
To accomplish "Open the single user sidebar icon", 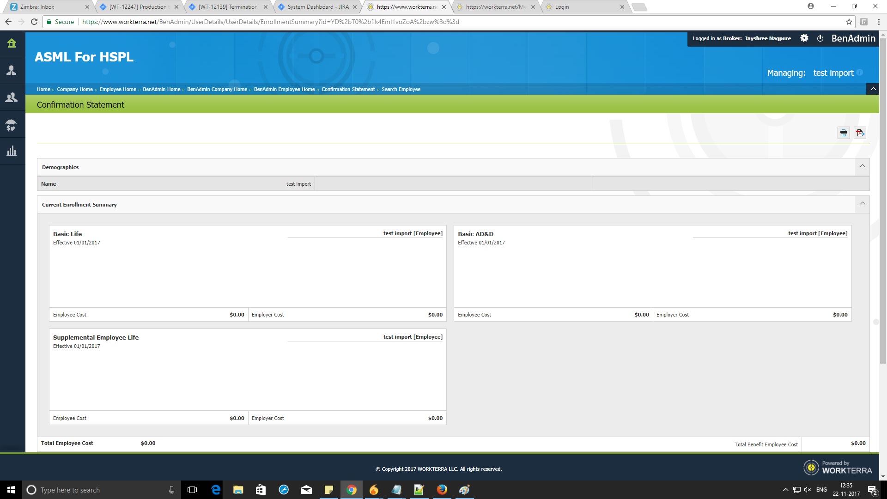I will [x=12, y=70].
